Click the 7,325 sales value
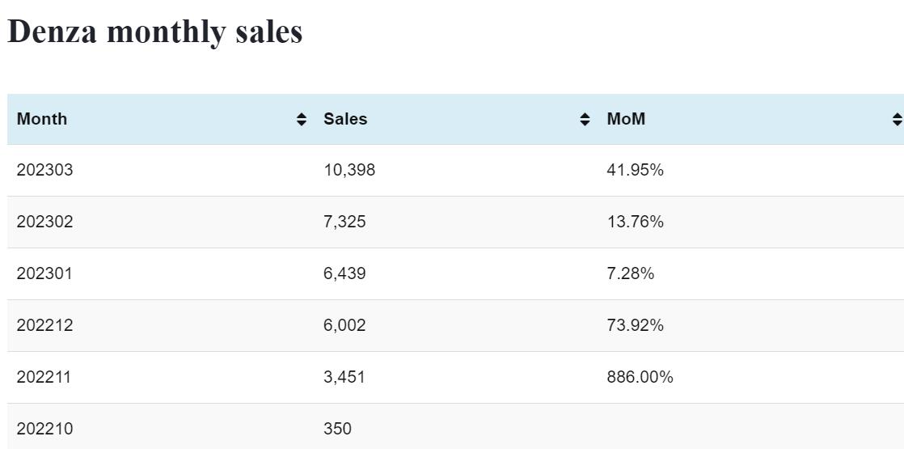Viewport: 904px width, 449px height. point(344,222)
